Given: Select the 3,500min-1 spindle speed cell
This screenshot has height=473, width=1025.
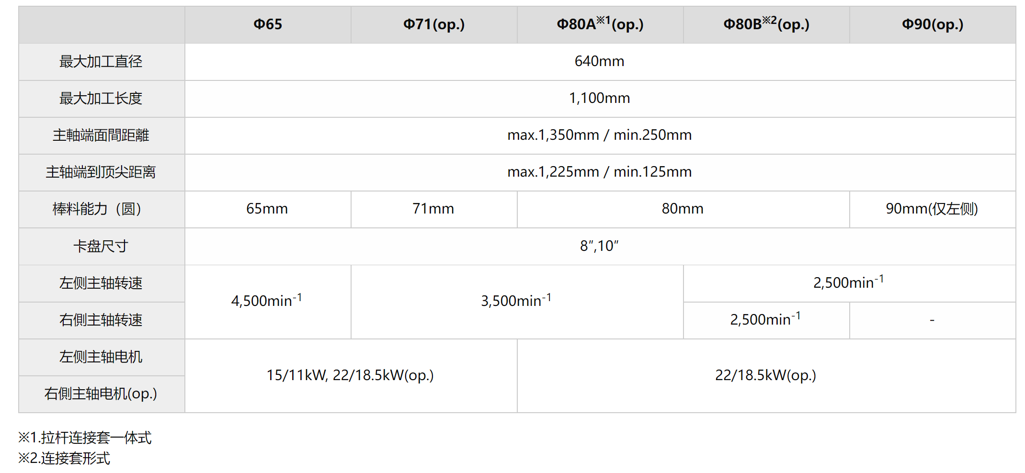Looking at the screenshot, I should pos(516,301).
